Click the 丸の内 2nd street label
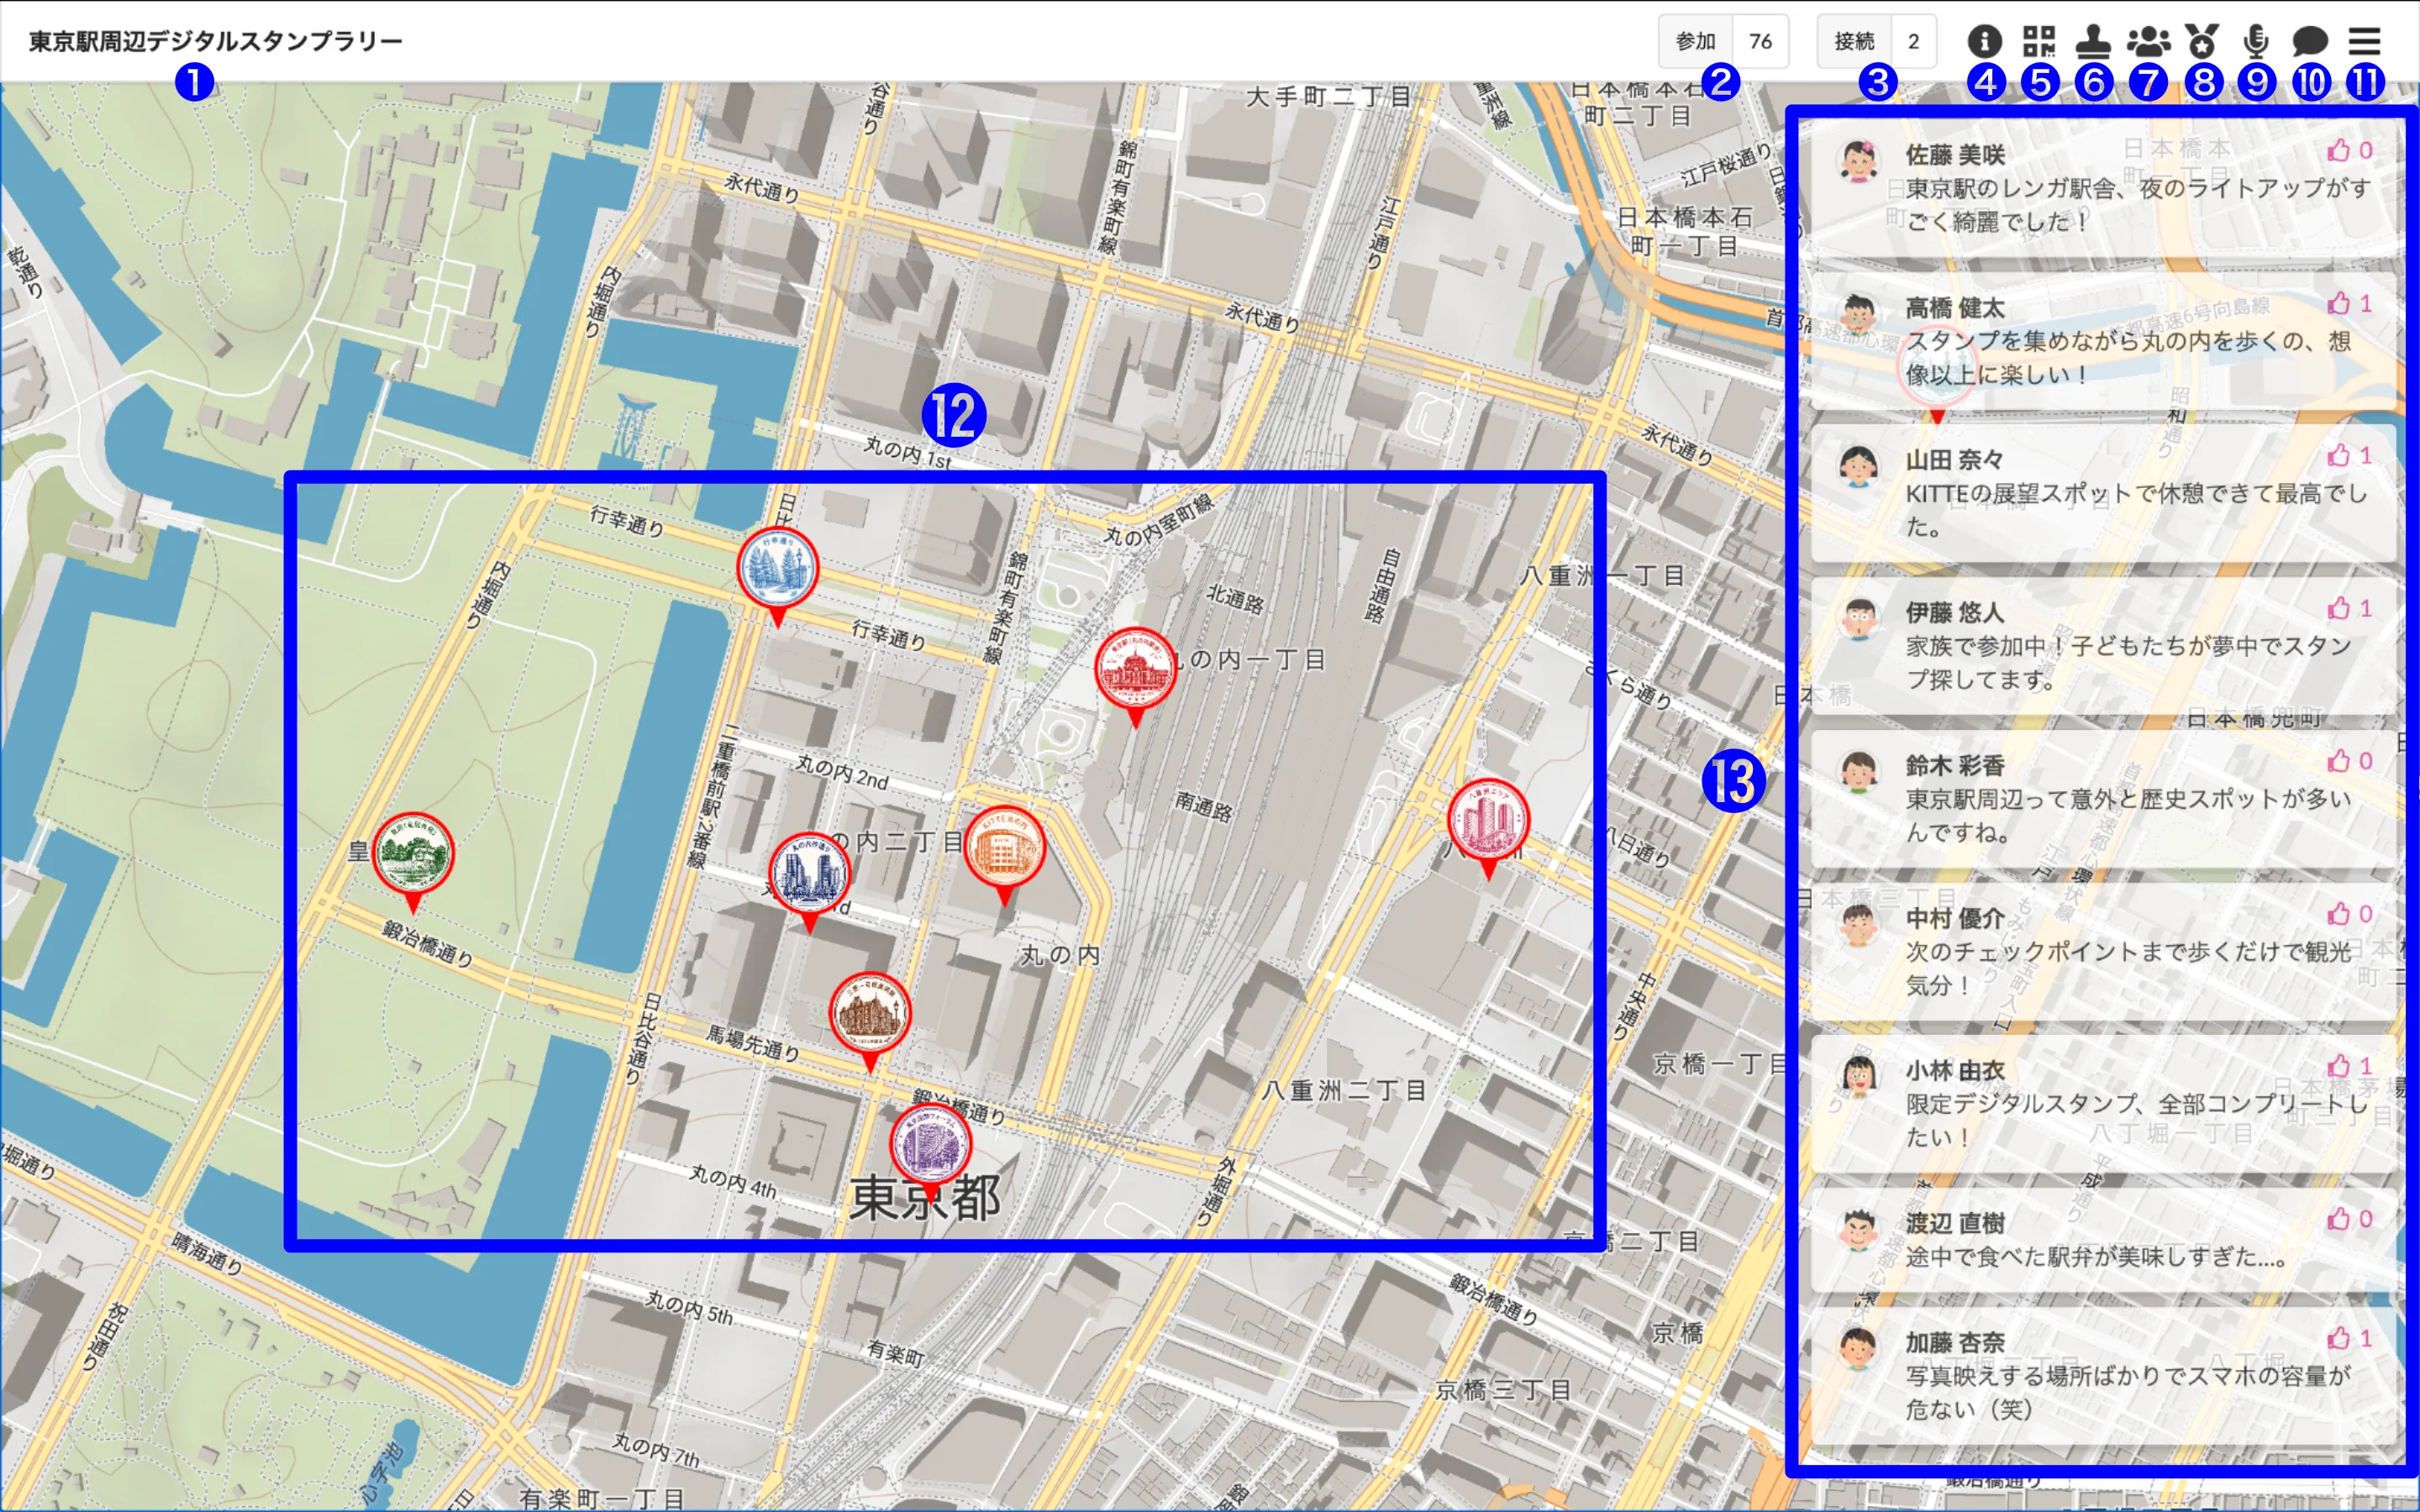Image resolution: width=2420 pixels, height=1512 pixels. click(x=842, y=772)
